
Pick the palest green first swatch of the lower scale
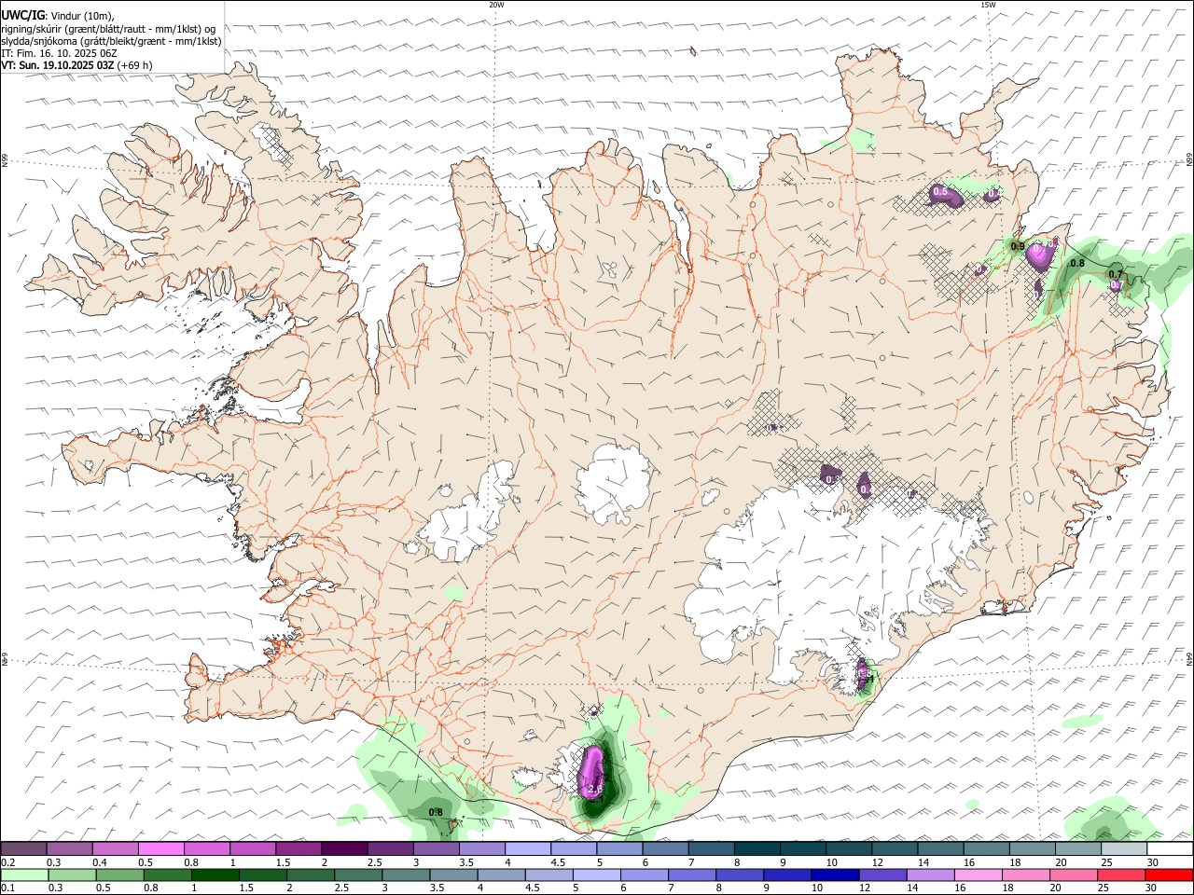(23, 874)
